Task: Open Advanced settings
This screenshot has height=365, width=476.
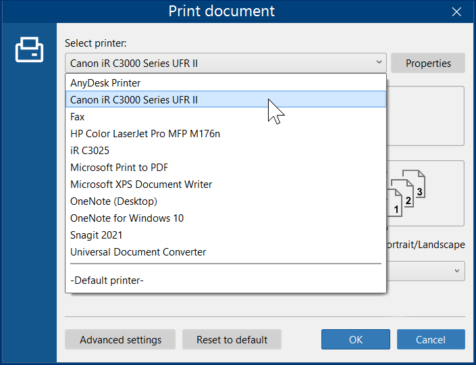Action: point(120,339)
